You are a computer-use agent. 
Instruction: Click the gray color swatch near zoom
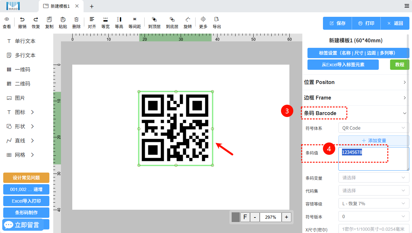(x=236, y=217)
